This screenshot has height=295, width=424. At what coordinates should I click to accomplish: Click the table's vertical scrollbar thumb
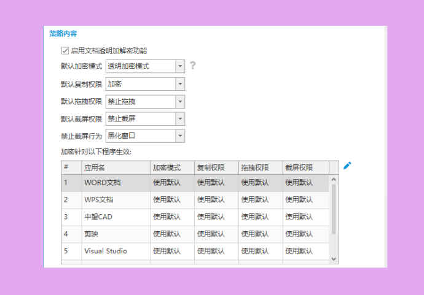pos(334,209)
